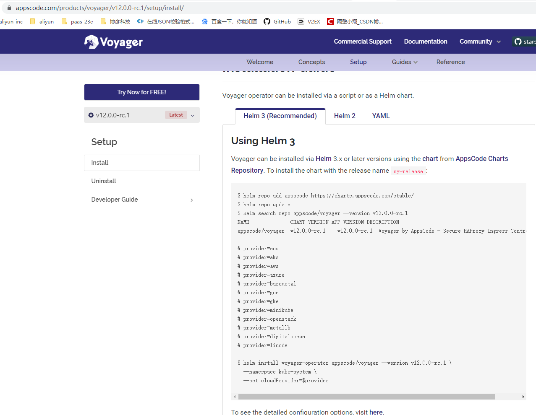Viewport: 536px width, 415px height.
Task: Click the gear icon beside v12.0.0-rc.1
Action: point(91,115)
